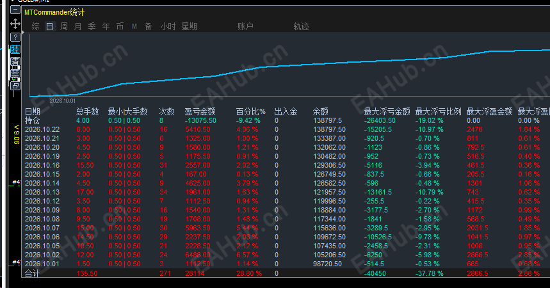Select the 币 currency tab
Image resolution: width=550 pixels, height=288 pixels.
click(x=120, y=26)
